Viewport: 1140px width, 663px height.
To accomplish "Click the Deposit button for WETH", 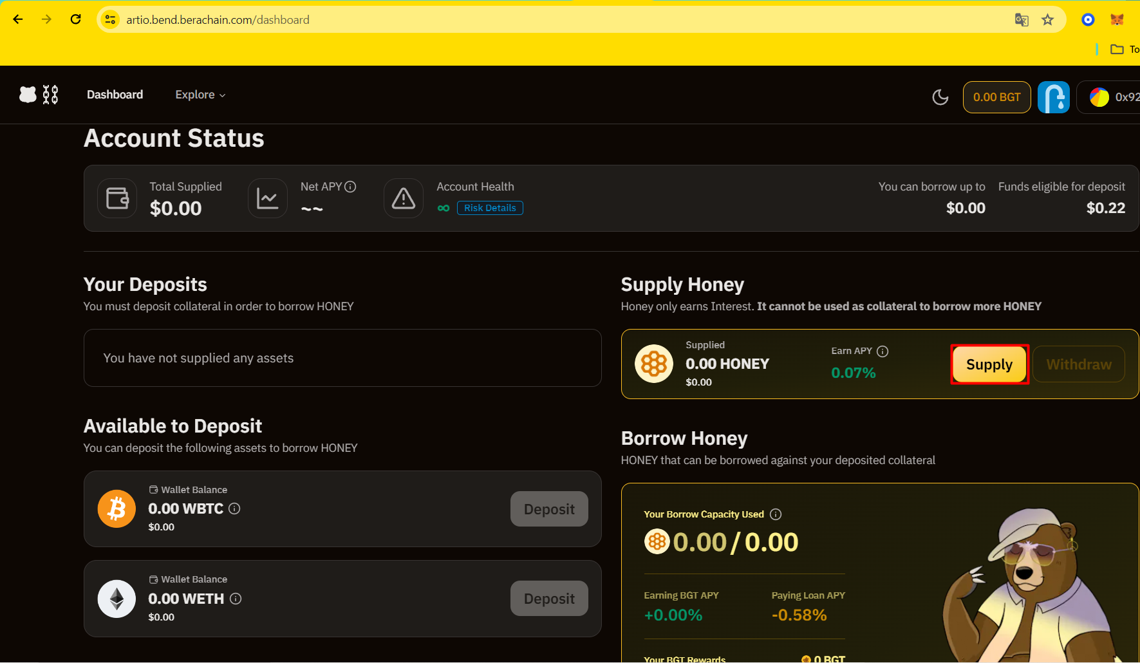I will pyautogui.click(x=549, y=599).
